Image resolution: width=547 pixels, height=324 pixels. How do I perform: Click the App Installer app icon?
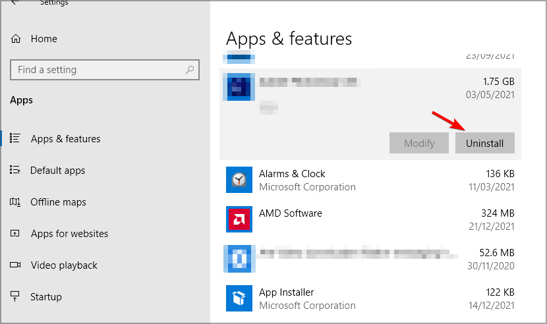click(x=239, y=298)
